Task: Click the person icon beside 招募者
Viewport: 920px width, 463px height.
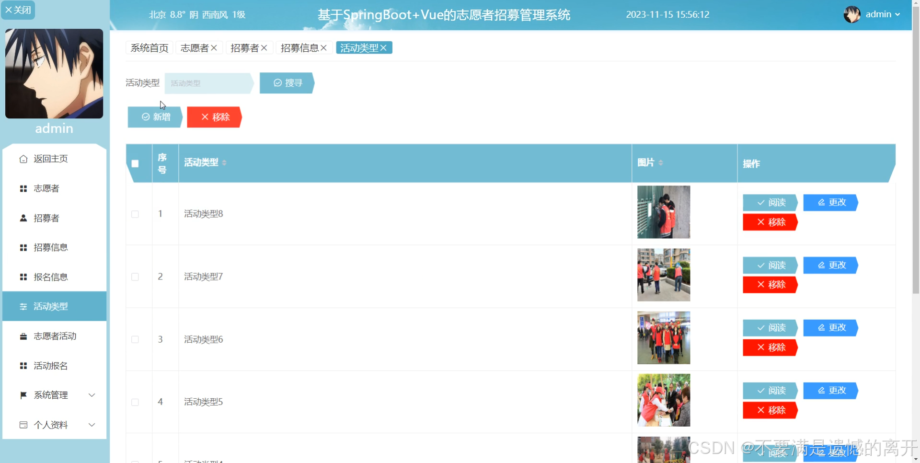Action: point(23,218)
